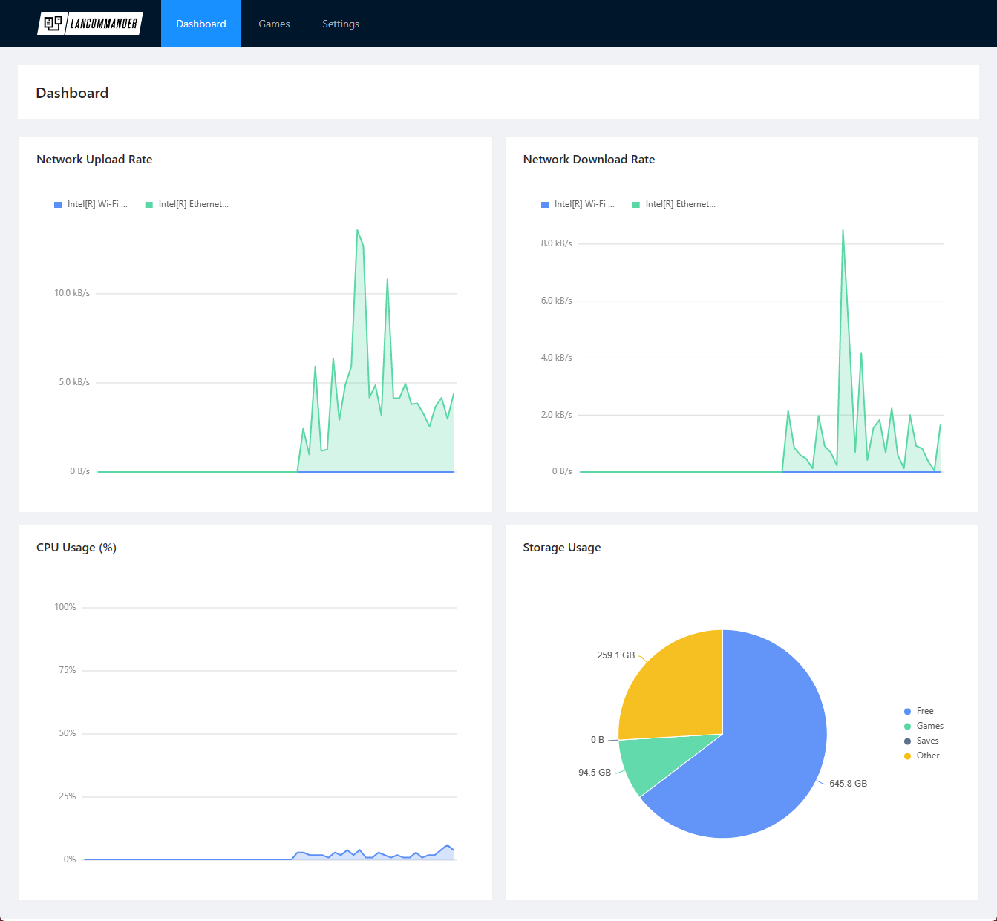
Task: Click the LANCommander logo
Action: pos(90,24)
